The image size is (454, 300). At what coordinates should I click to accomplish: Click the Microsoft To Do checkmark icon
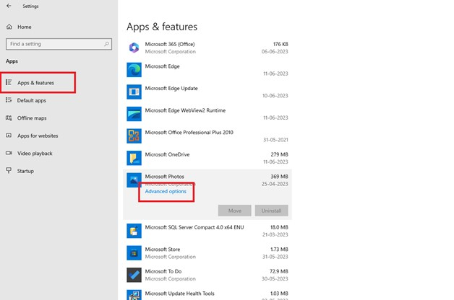(x=134, y=275)
